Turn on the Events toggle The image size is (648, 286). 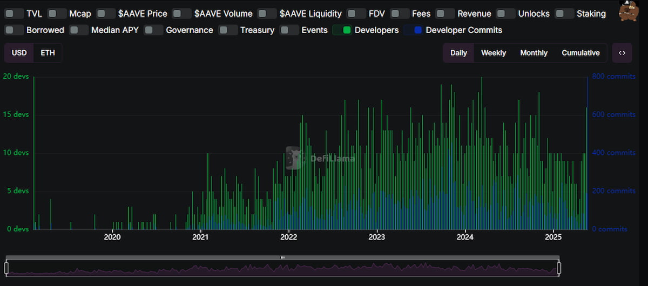tap(290, 30)
